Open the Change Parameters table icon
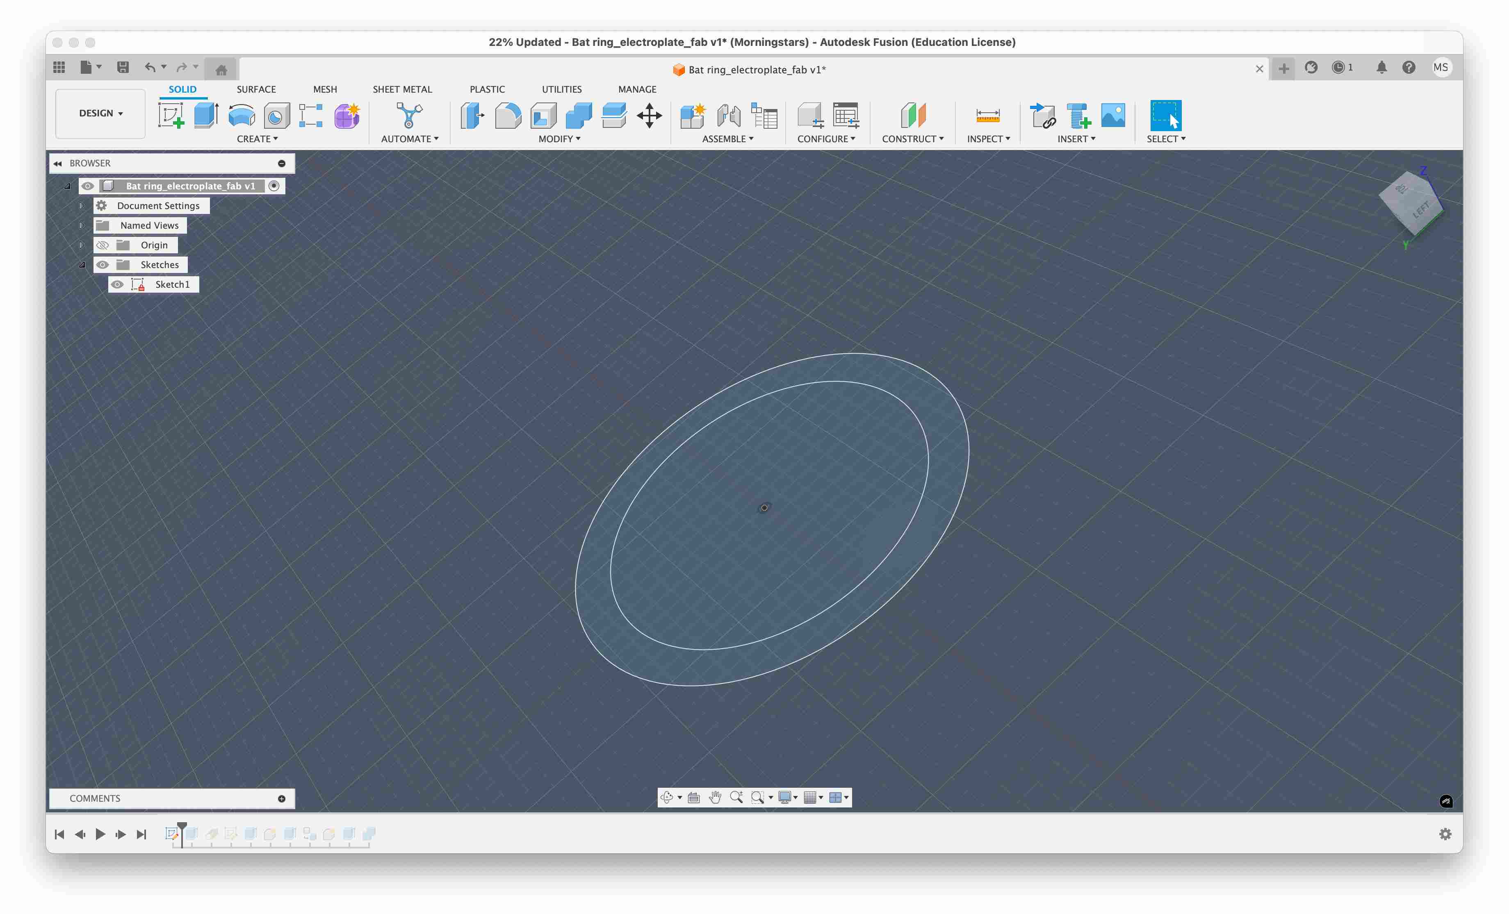The image size is (1509, 914). pyautogui.click(x=846, y=115)
